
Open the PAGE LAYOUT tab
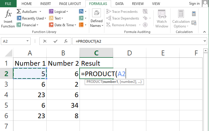tap(70, 4)
